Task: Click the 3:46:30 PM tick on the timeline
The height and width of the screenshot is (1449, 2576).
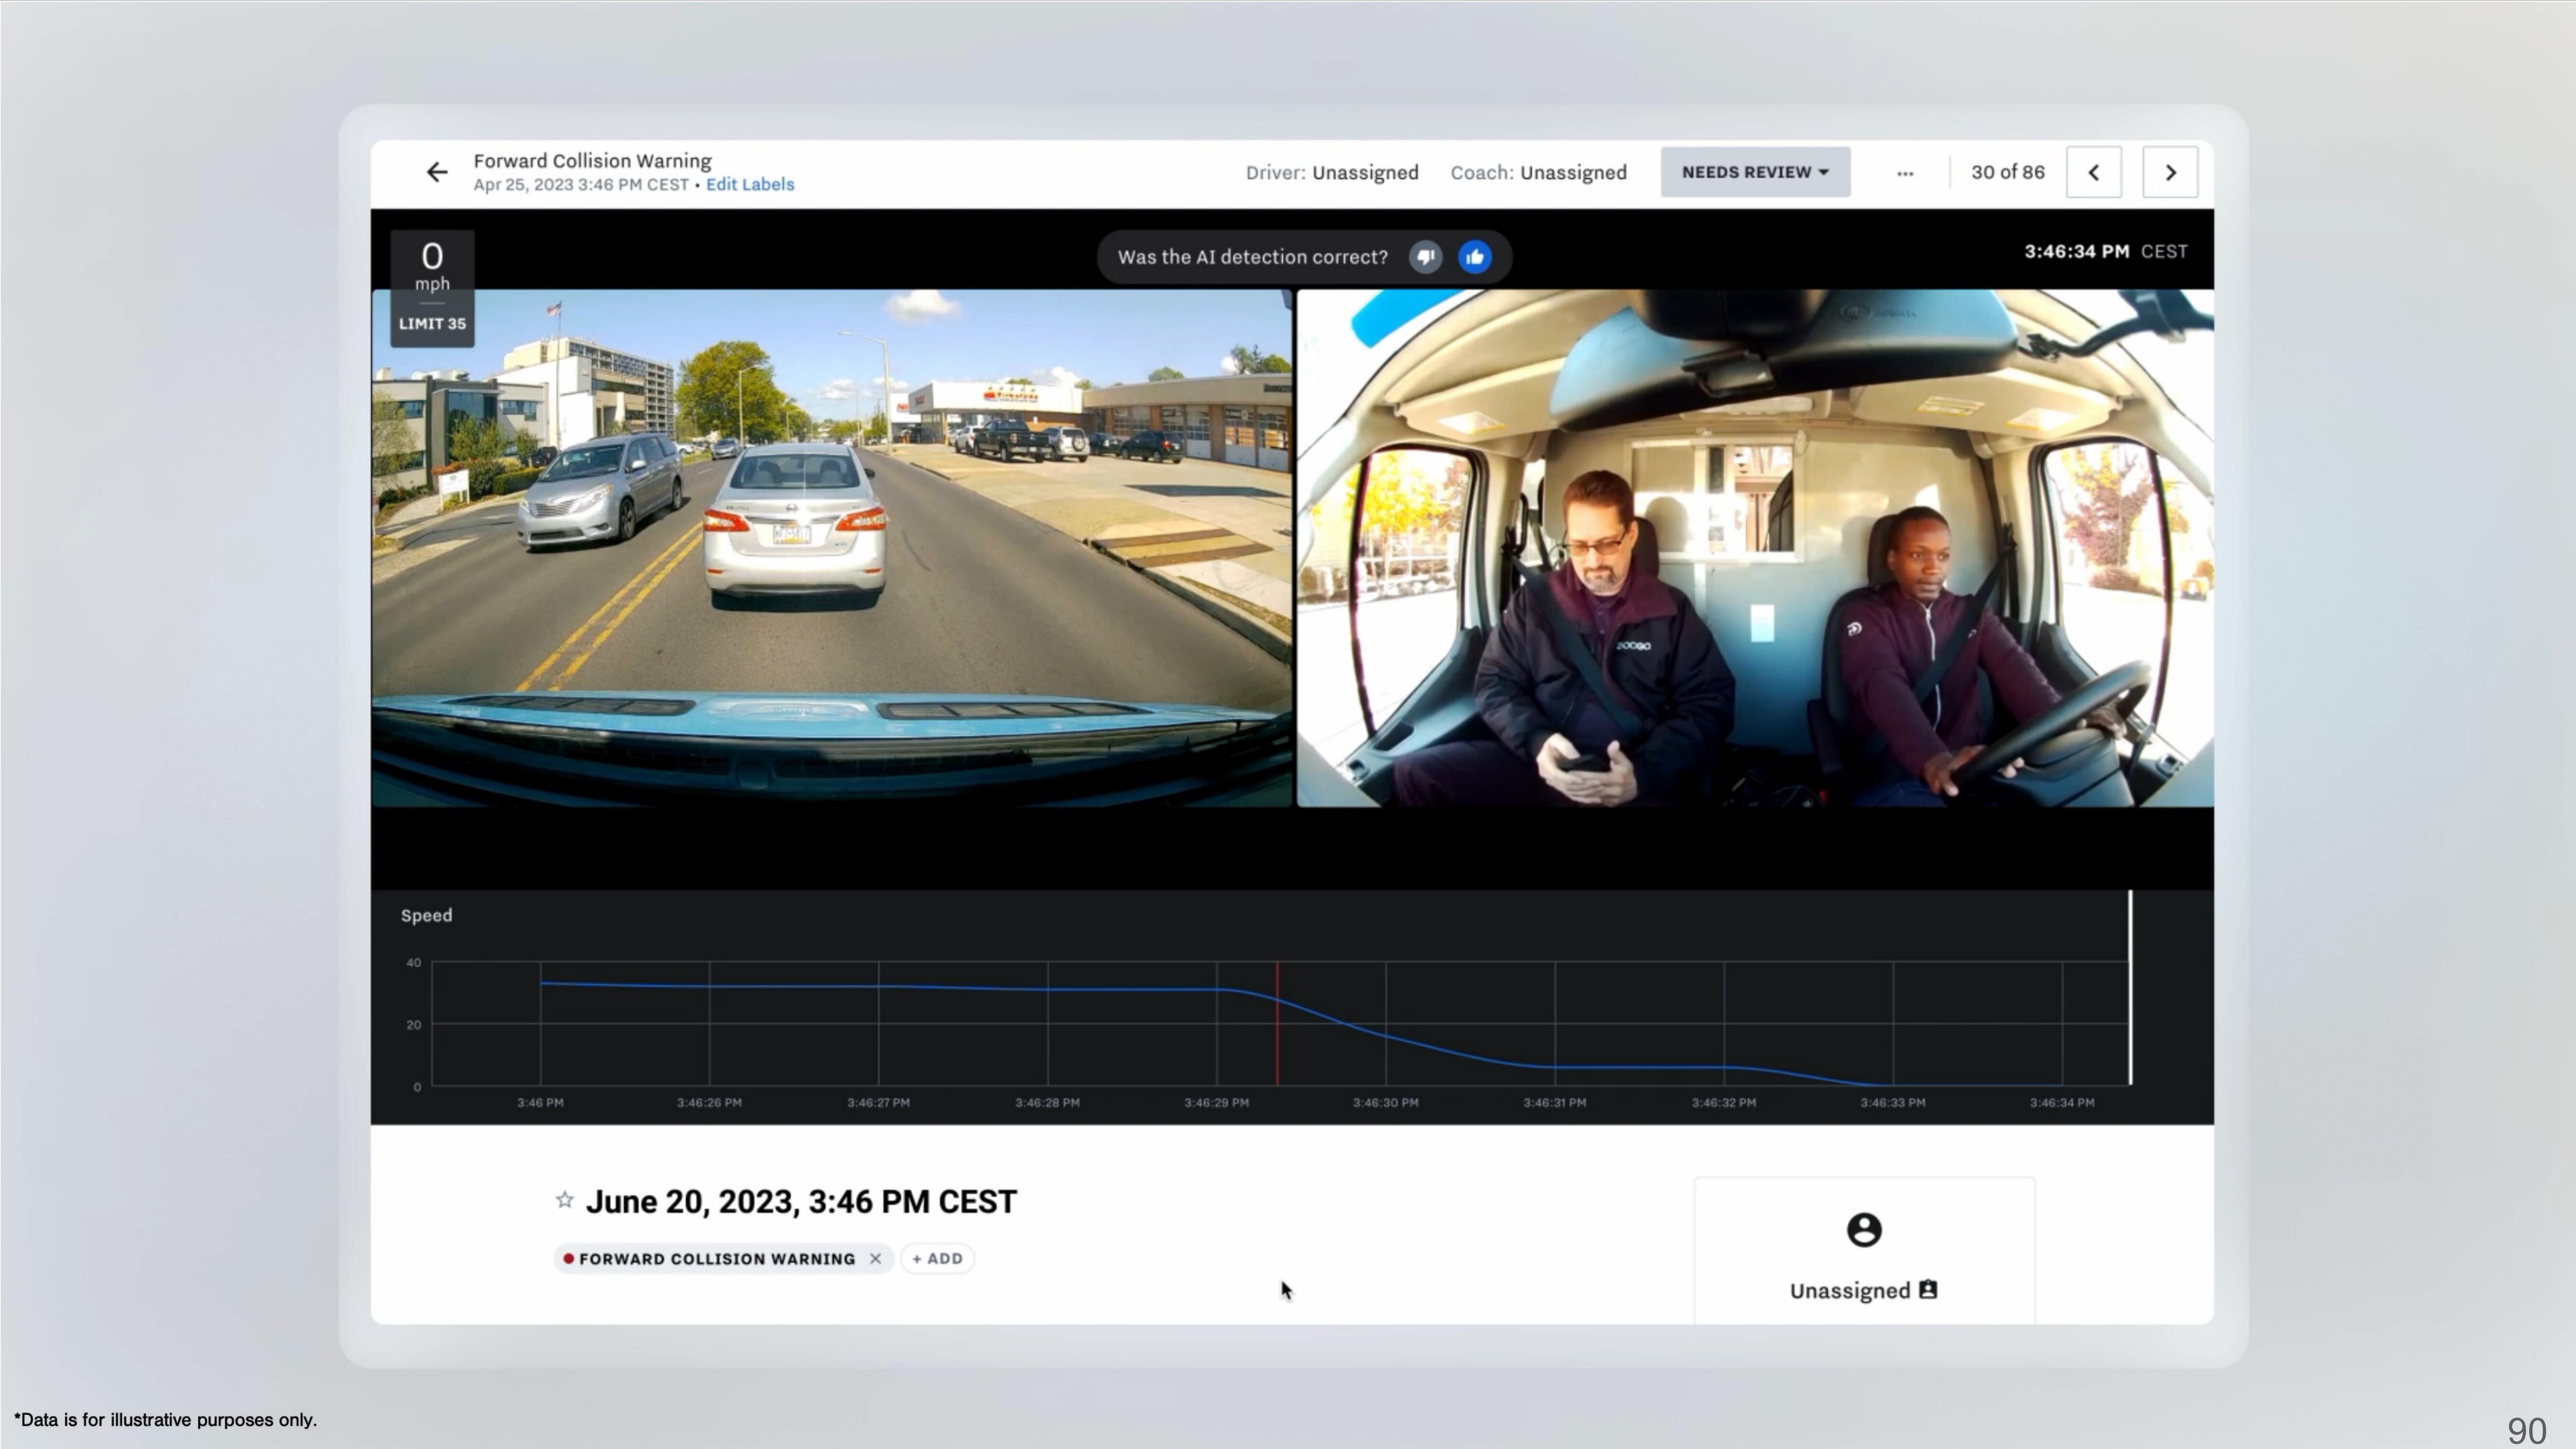Action: (1385, 1102)
